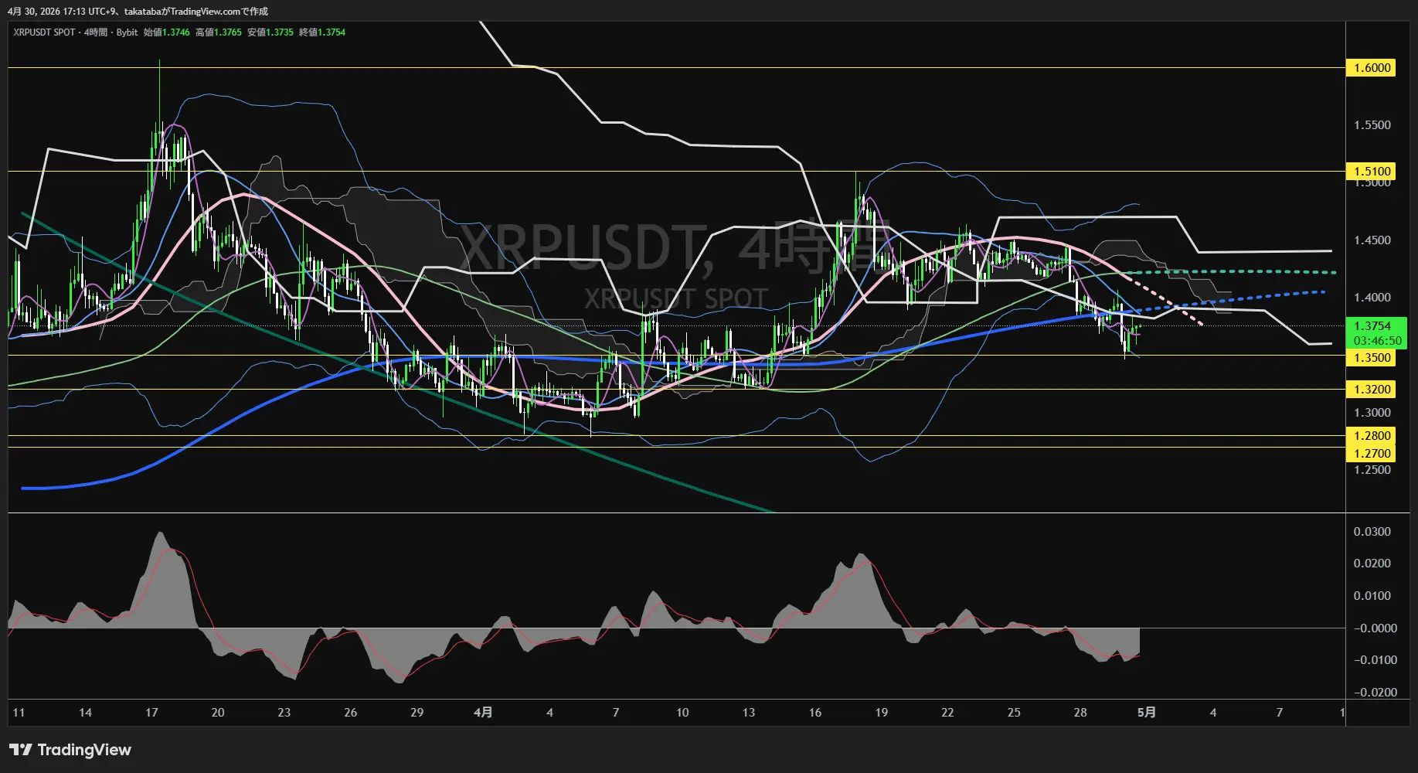Click the 1.2700 yellow price label

click(1372, 453)
